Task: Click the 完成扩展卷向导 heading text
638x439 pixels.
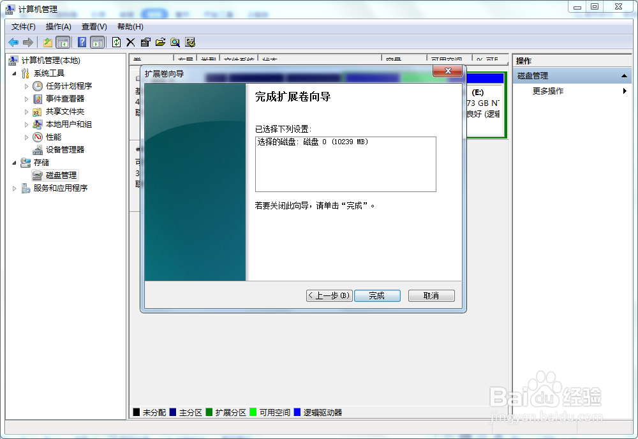Action: [x=293, y=97]
